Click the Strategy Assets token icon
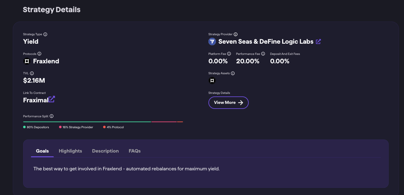The height and width of the screenshot is (195, 404). point(212,81)
